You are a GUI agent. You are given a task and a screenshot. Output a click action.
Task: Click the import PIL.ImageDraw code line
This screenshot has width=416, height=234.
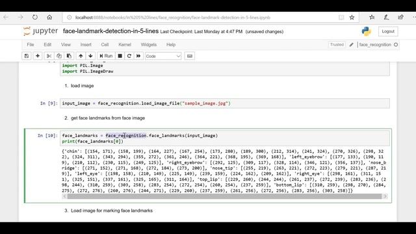[x=88, y=71]
